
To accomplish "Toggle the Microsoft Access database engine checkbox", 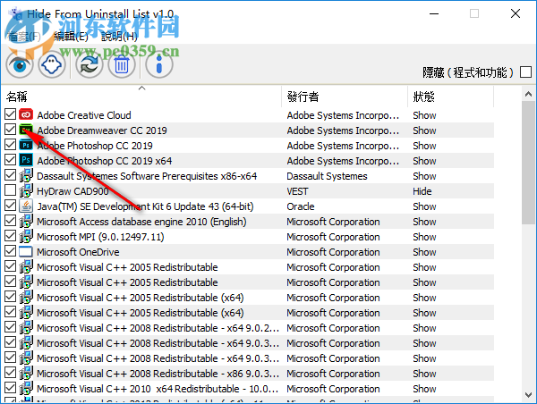I will click(11, 221).
